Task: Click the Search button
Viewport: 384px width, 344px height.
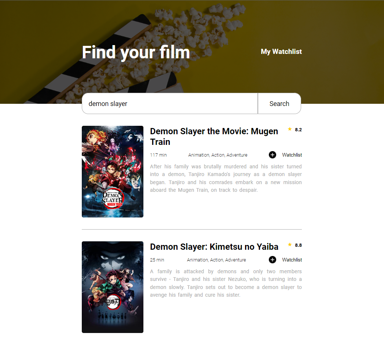Action: [279, 103]
